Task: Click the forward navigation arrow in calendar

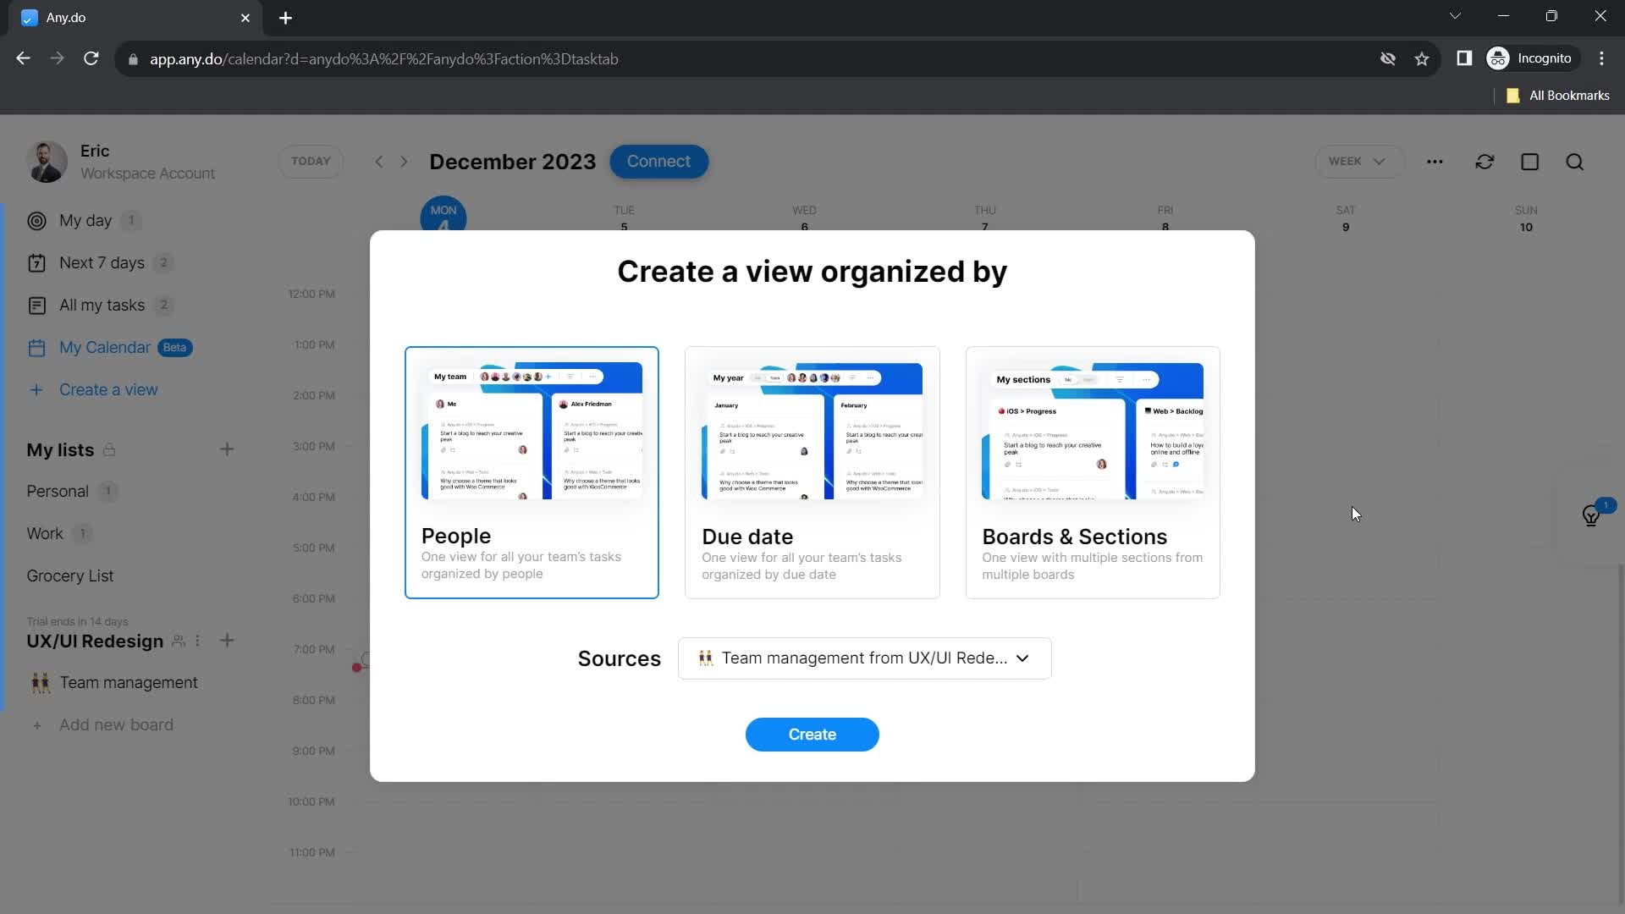Action: 404,161
